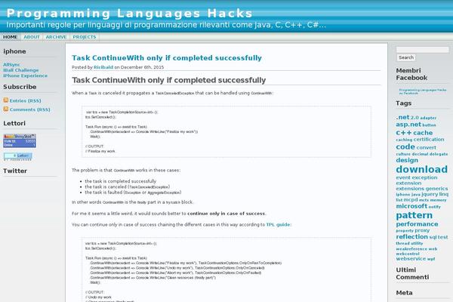Click the 'Ultimi Commenti' sidebar heading
The width and height of the screenshot is (453, 302).
pos(412,273)
